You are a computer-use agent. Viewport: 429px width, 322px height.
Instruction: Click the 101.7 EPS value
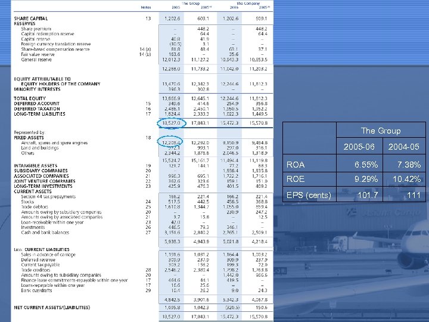[368, 195]
